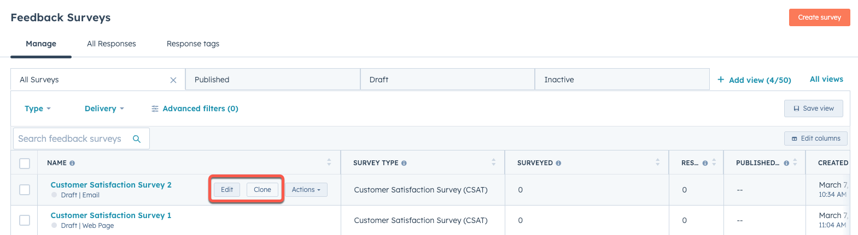Check Customer Satisfaction Survey 2 row checkbox
Image resolution: width=858 pixels, height=235 pixels.
[x=25, y=190]
